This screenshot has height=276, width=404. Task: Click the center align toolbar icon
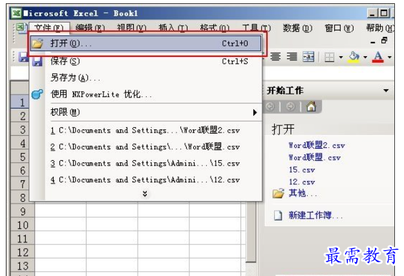pyautogui.click(x=275, y=57)
